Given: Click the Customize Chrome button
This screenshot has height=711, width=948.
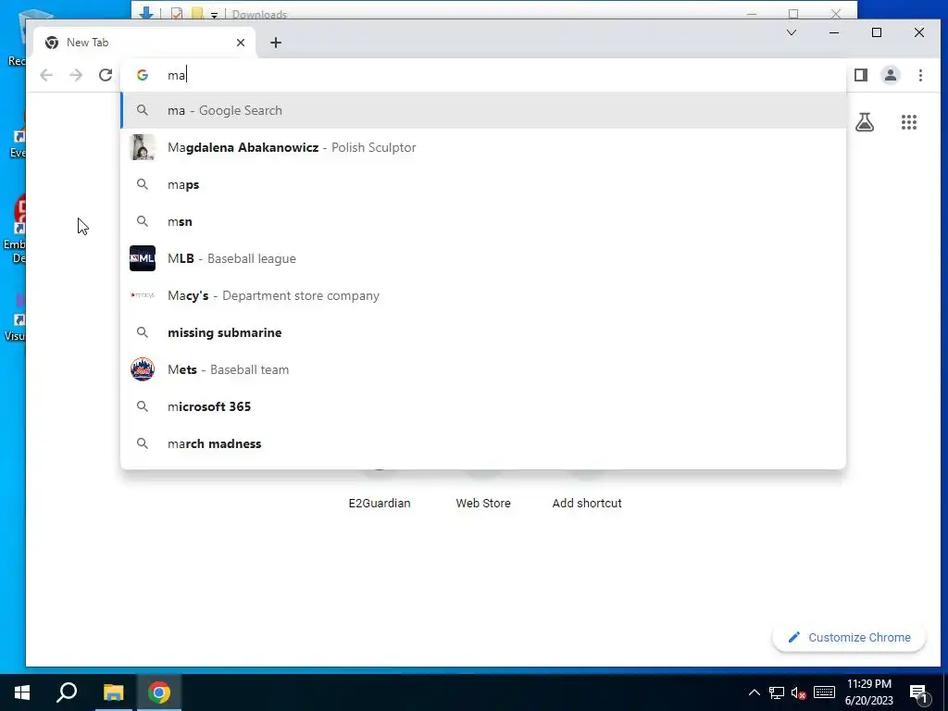Looking at the screenshot, I should pyautogui.click(x=849, y=637).
